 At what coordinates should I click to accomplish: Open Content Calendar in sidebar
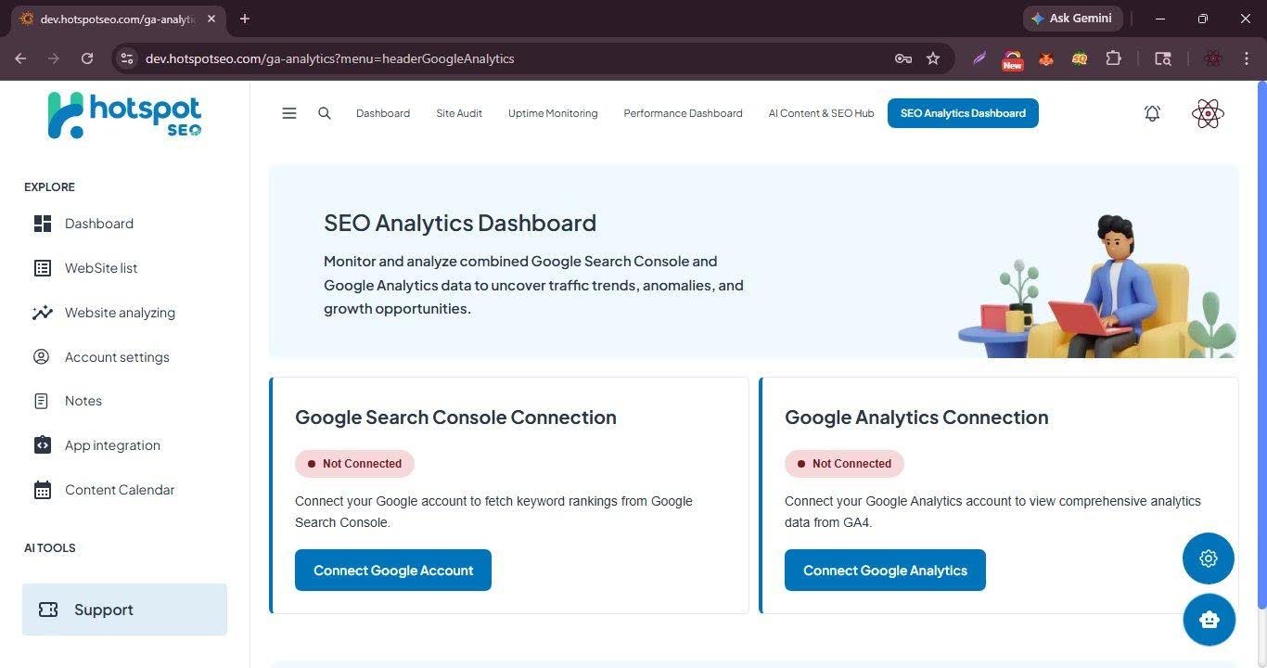(x=120, y=490)
